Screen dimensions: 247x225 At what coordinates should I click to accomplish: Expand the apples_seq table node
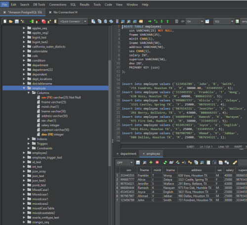(24, 28)
